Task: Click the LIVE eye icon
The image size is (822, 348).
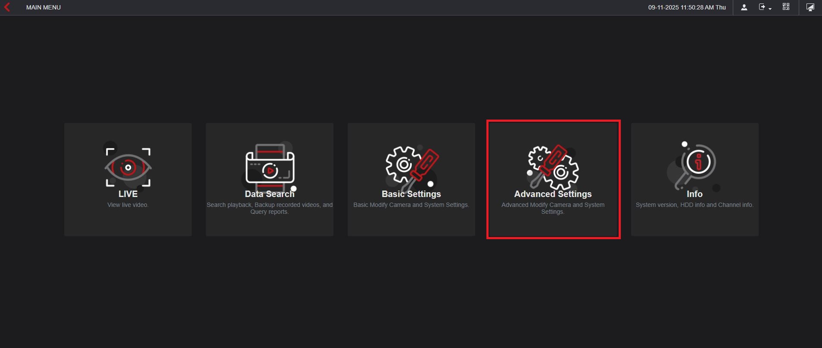Action: click(x=128, y=167)
